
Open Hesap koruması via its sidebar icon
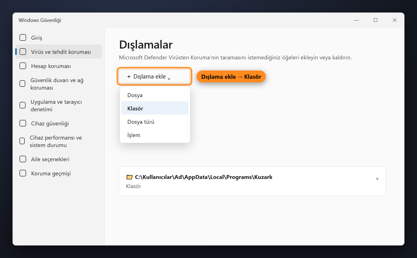point(23,66)
